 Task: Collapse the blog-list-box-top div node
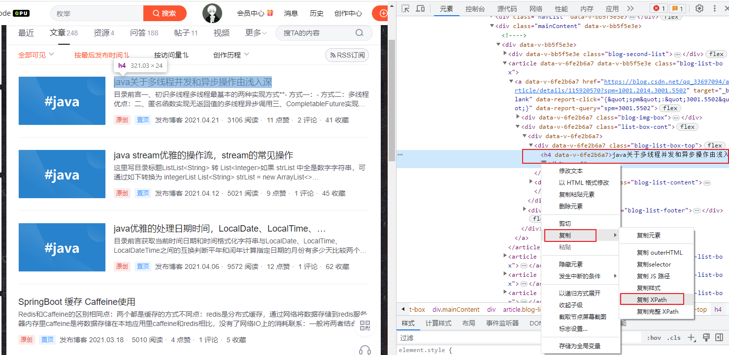pos(530,145)
